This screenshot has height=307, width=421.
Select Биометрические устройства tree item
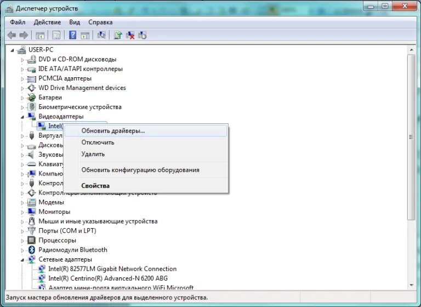(80, 107)
